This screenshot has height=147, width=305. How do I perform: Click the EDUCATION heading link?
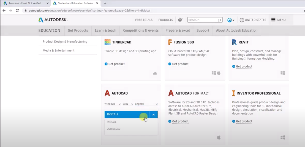pos(49,30)
